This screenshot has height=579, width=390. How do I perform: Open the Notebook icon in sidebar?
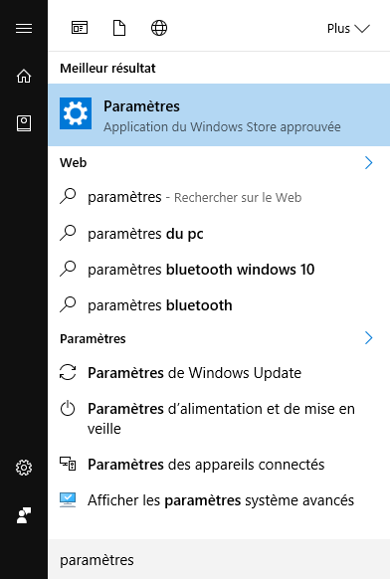(x=24, y=123)
